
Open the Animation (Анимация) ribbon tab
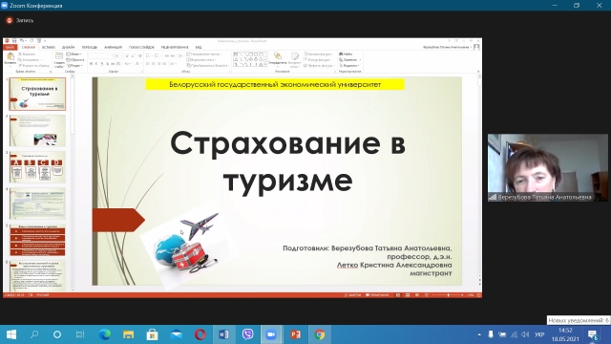click(113, 47)
